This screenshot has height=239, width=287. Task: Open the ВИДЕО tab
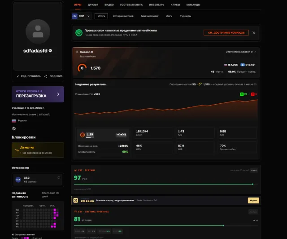tap(109, 5)
